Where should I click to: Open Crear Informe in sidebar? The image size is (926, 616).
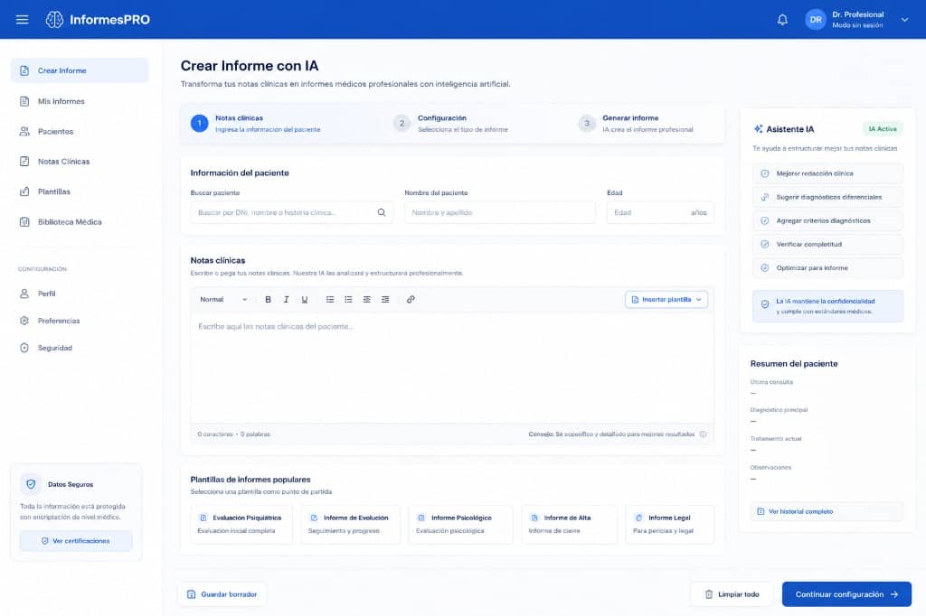80,70
